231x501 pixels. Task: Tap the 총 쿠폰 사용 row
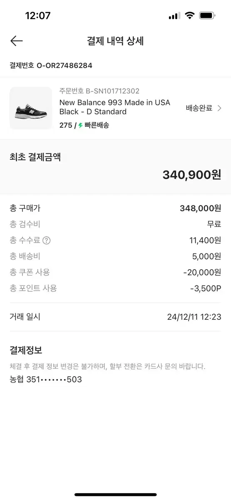(115, 272)
